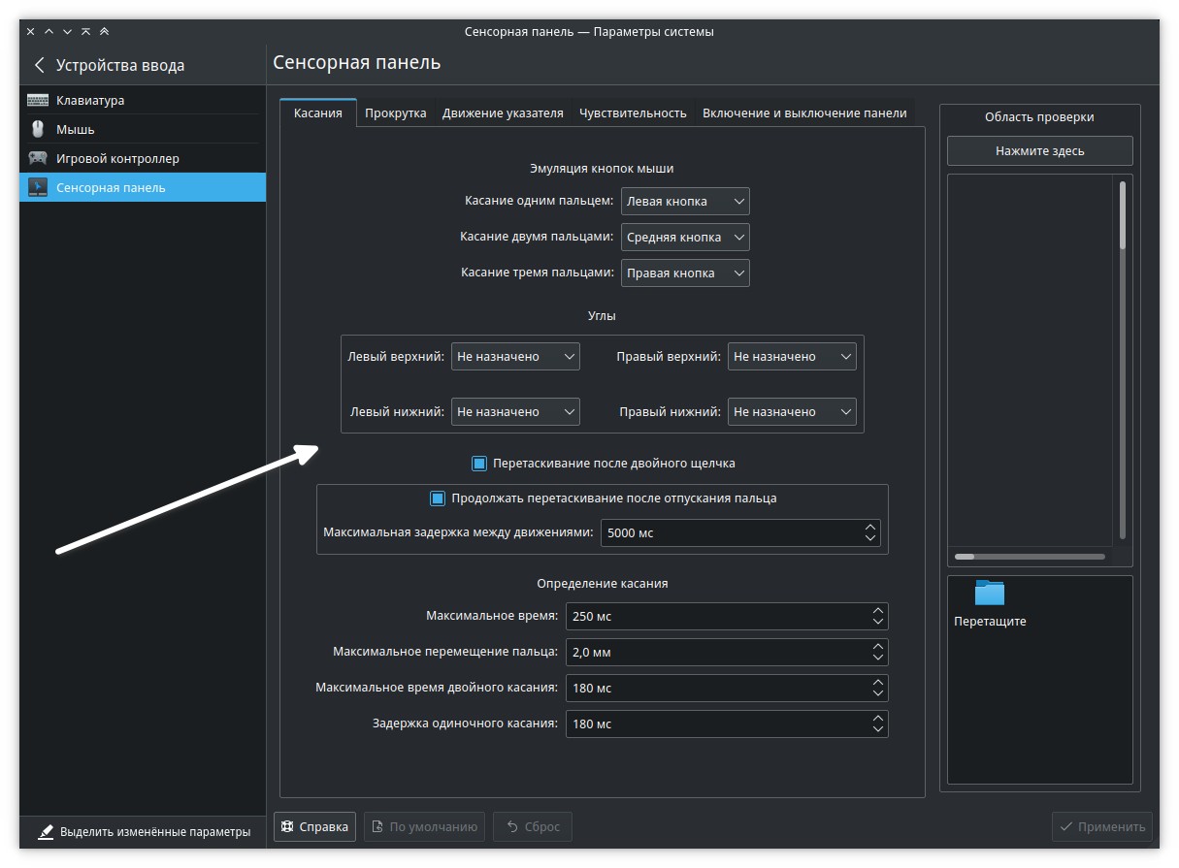Switch to the Прокрутка tab
This screenshot has width=1179, height=868.
pos(395,113)
